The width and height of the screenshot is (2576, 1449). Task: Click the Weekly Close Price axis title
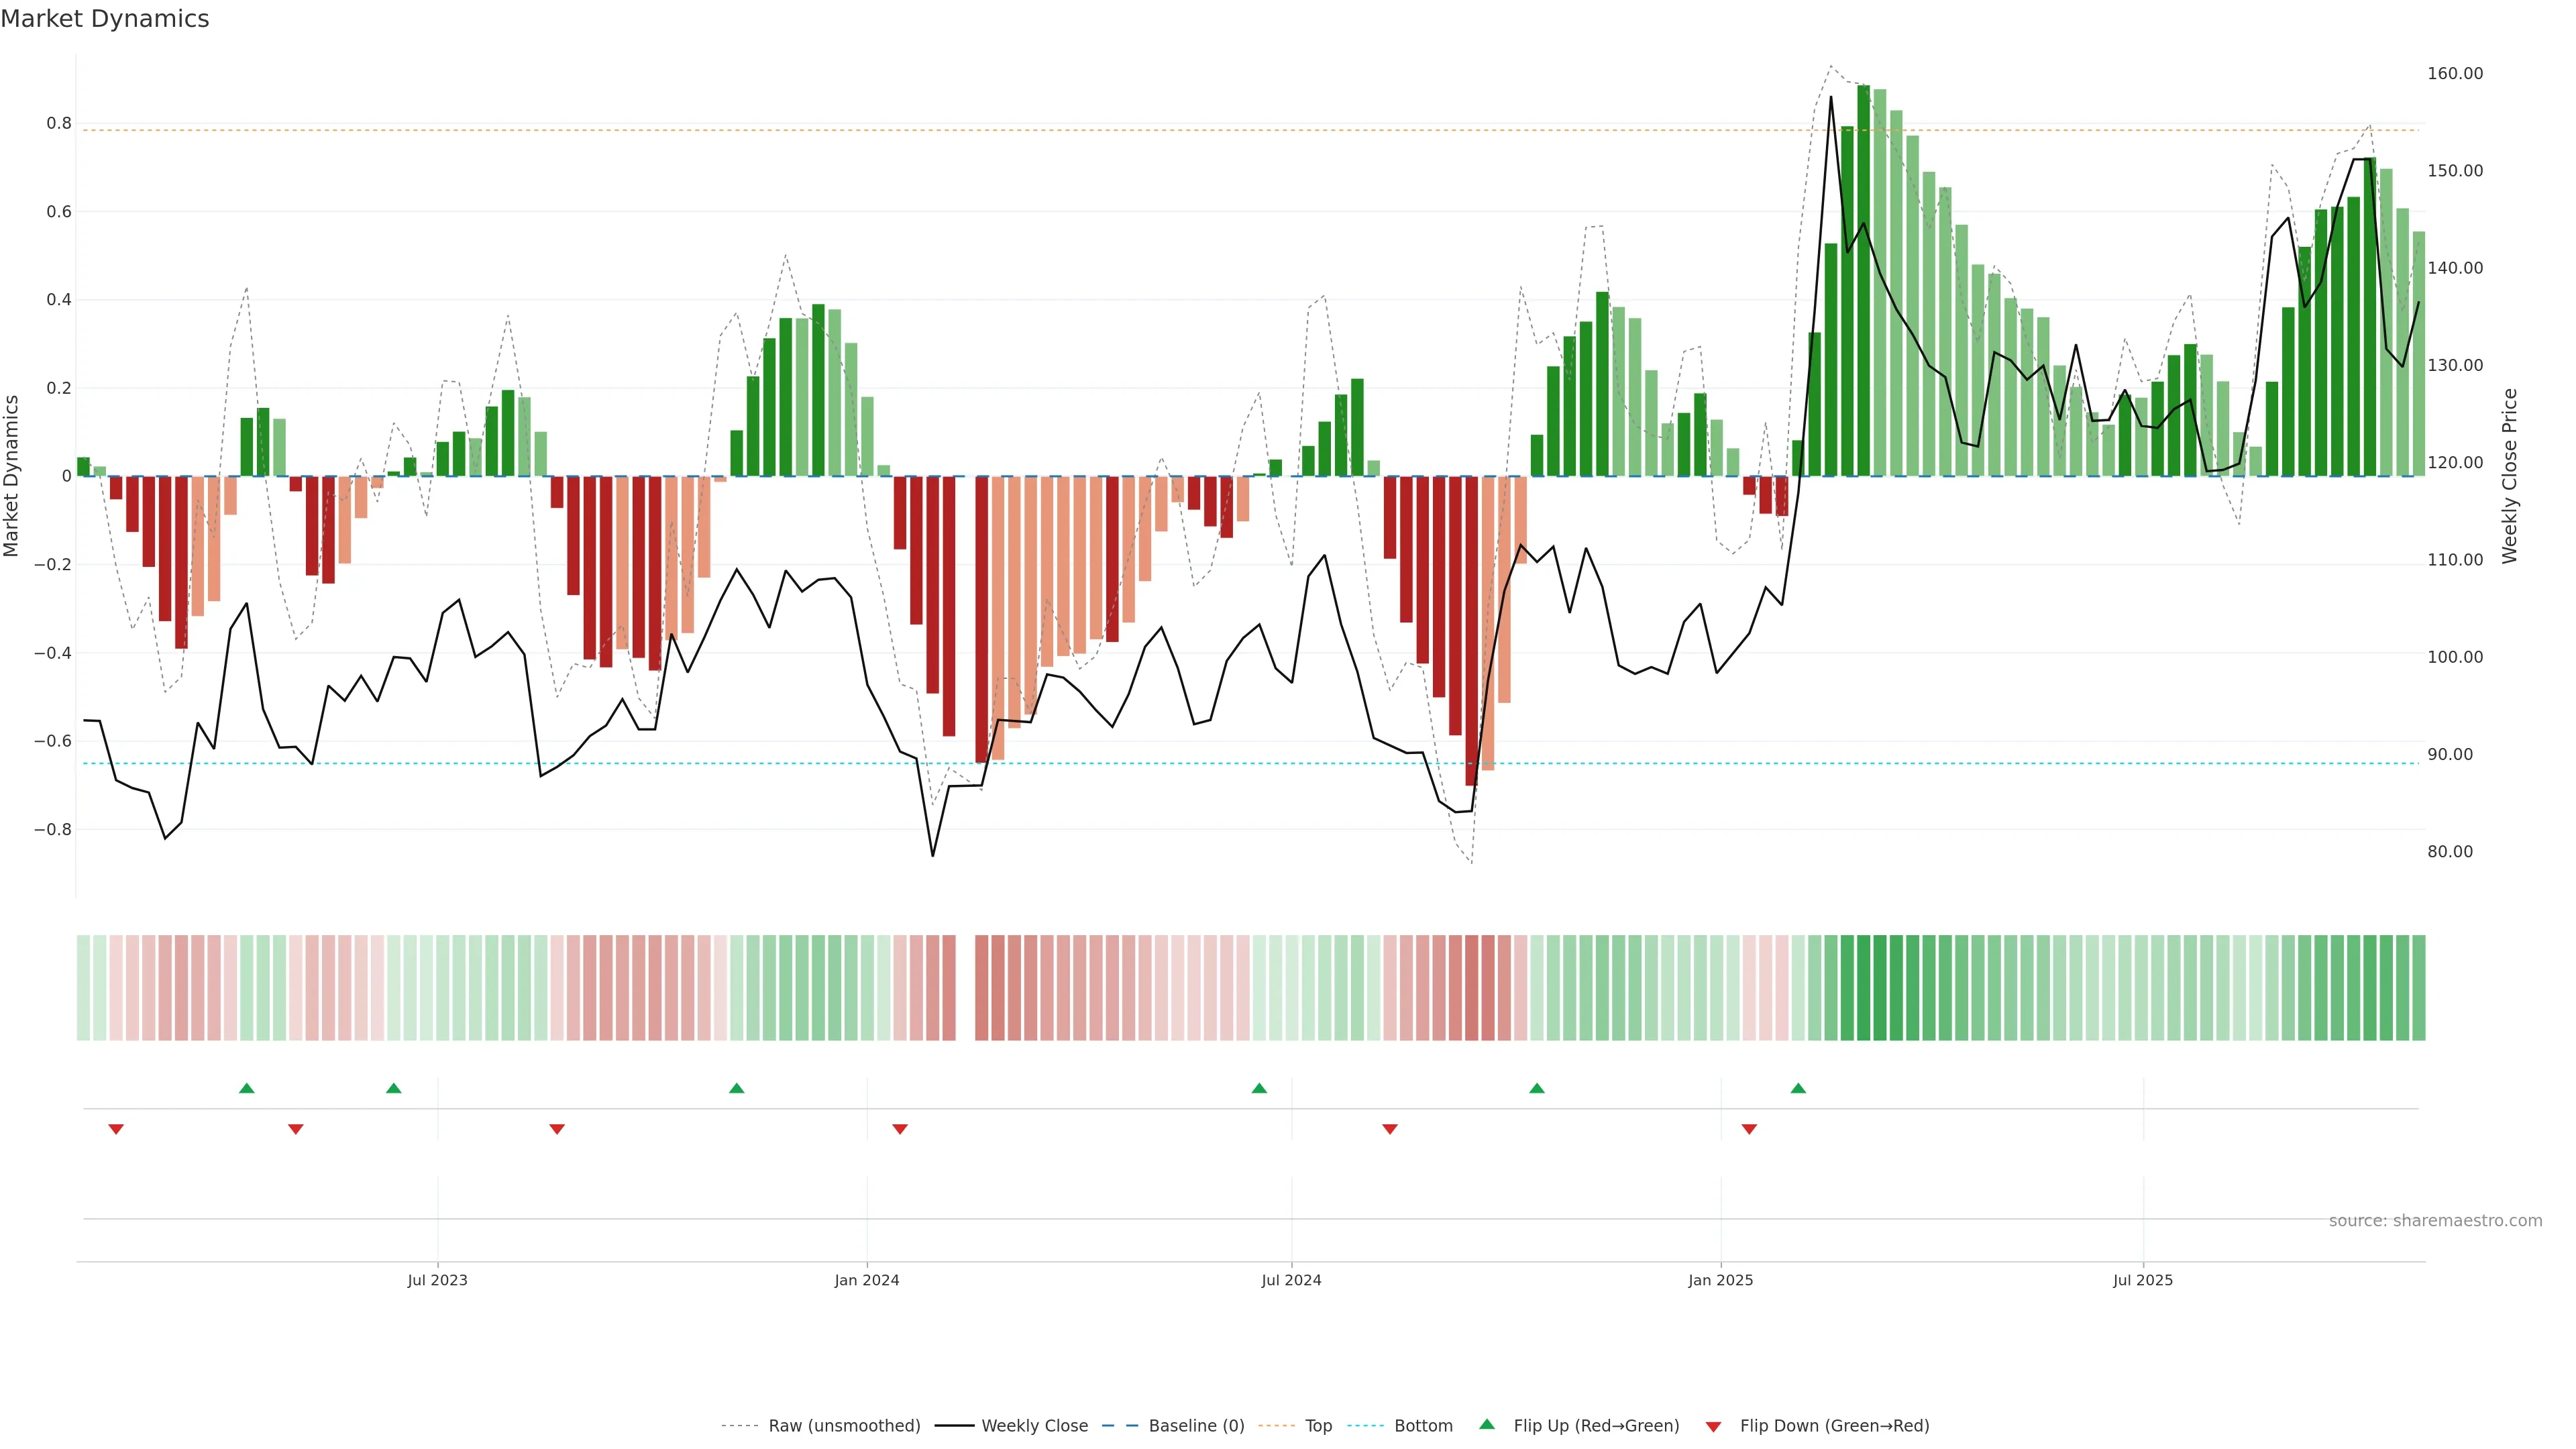click(x=2510, y=476)
